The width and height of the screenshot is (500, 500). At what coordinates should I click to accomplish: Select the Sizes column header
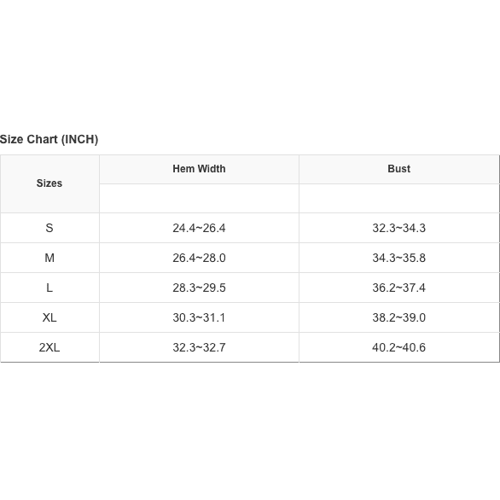click(x=49, y=183)
